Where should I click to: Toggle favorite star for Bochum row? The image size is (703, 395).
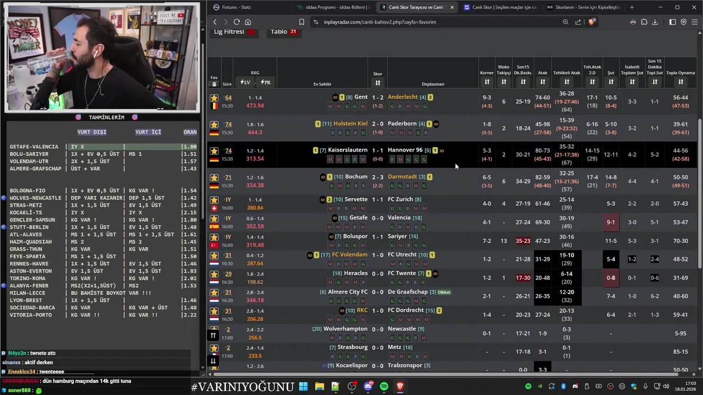tap(214, 178)
